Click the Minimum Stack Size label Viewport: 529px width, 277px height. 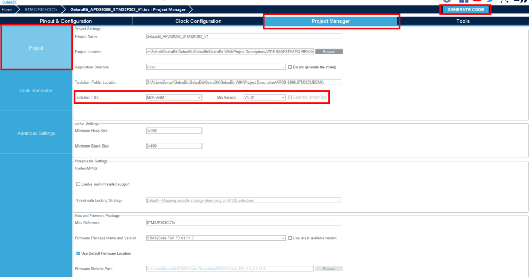point(92,146)
